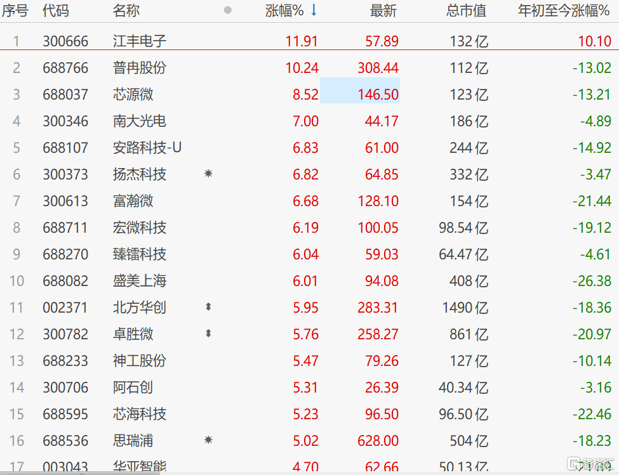Click latest price 308.44 for 普冉股份
619x475 pixels.
tap(378, 68)
